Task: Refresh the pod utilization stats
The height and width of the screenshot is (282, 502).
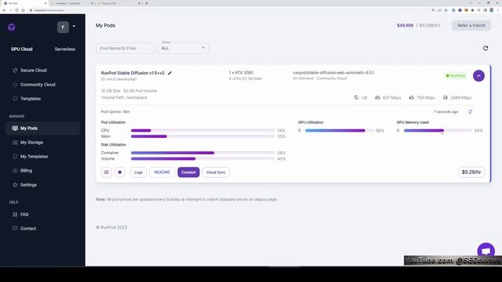Action: click(470, 111)
